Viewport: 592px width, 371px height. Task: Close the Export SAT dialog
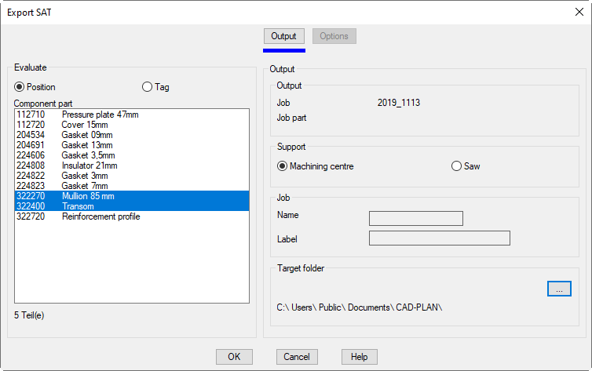coord(578,12)
